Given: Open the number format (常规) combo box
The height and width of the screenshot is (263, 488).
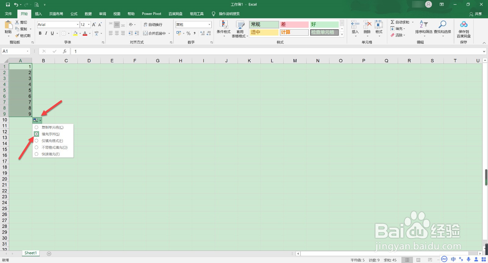Looking at the screenshot, I should click(x=193, y=24).
